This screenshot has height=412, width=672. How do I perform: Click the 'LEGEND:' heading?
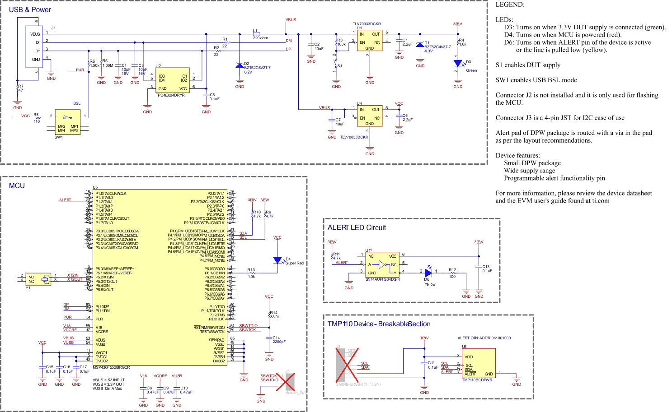[510, 5]
